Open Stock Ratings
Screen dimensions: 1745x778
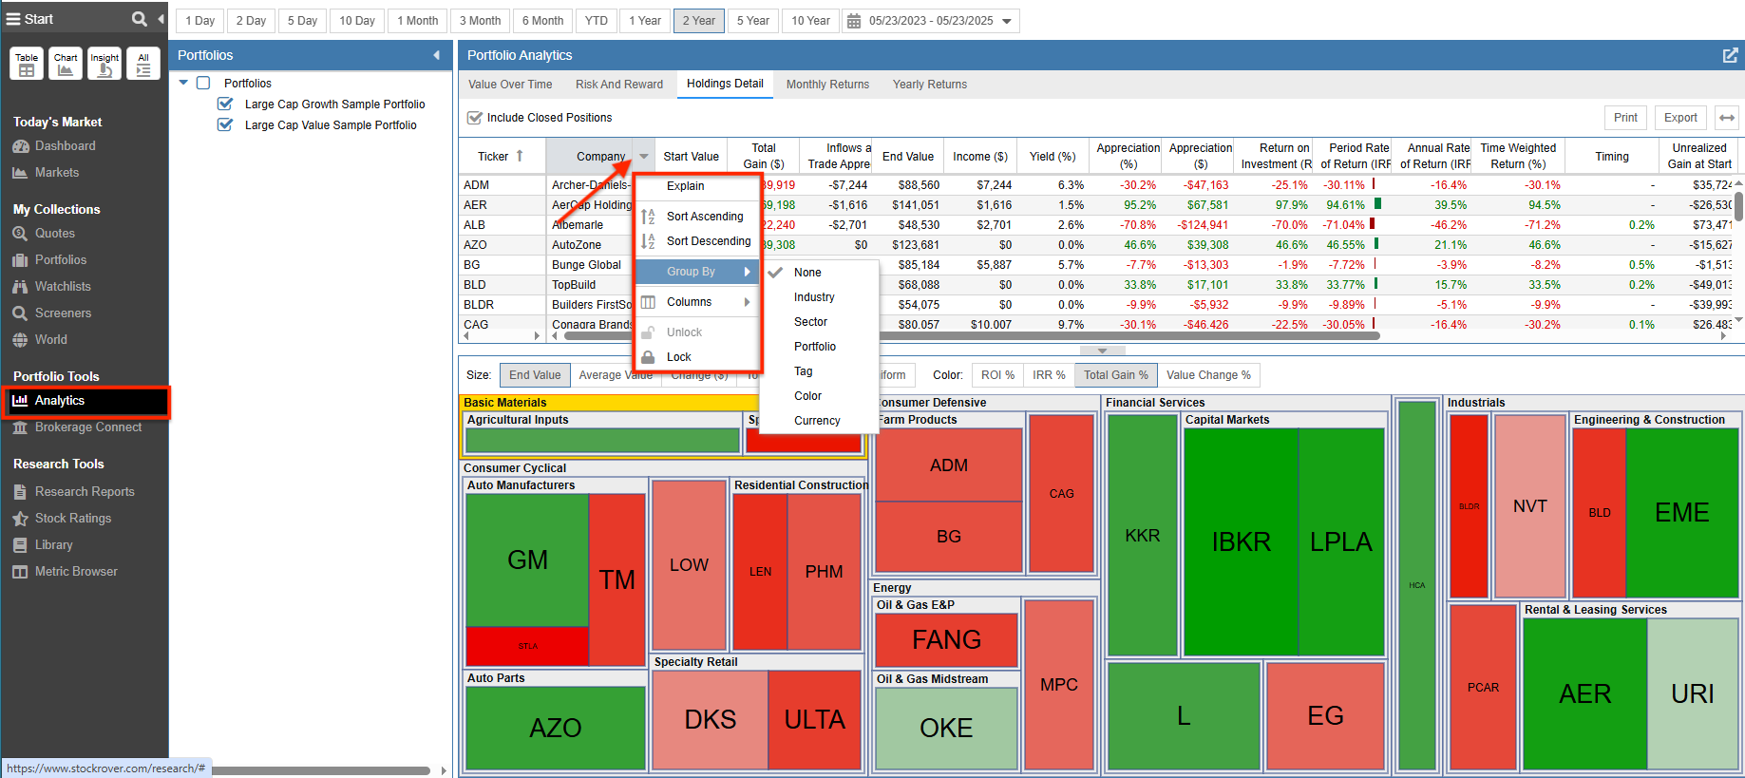click(x=72, y=519)
